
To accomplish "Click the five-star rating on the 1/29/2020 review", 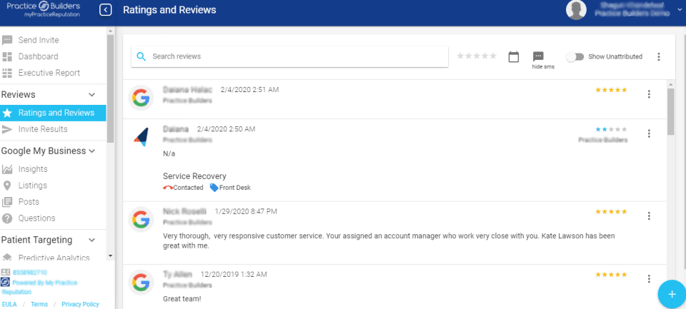I will click(x=611, y=211).
